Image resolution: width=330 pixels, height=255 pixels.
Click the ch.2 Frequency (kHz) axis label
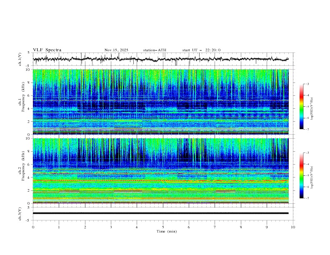tap(22, 165)
